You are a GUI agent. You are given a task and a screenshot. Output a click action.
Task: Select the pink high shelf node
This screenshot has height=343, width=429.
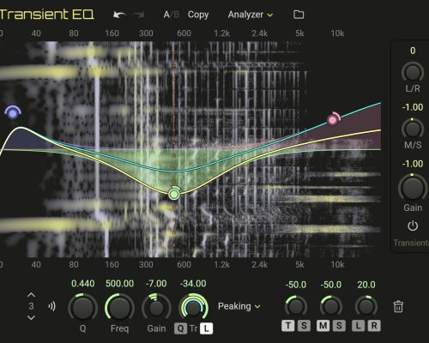coord(333,120)
